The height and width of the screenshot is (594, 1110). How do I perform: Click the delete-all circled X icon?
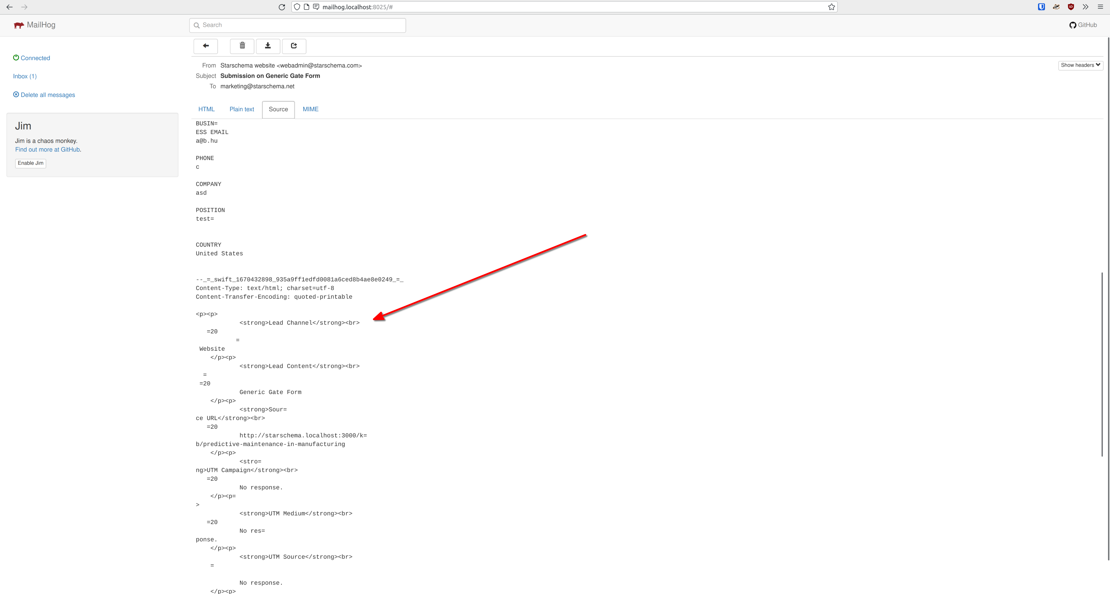point(16,94)
